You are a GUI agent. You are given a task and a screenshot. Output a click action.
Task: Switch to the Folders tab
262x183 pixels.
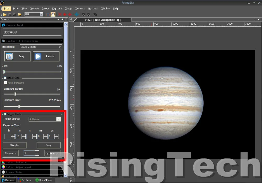pyautogui.click(x=24, y=180)
